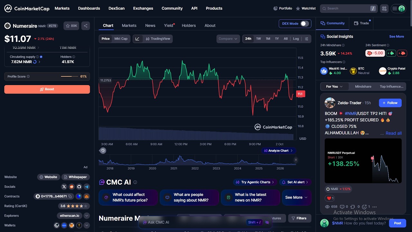The height and width of the screenshot is (232, 412).
Task: Toggle the DEX Mode switch
Action: point(304,24)
